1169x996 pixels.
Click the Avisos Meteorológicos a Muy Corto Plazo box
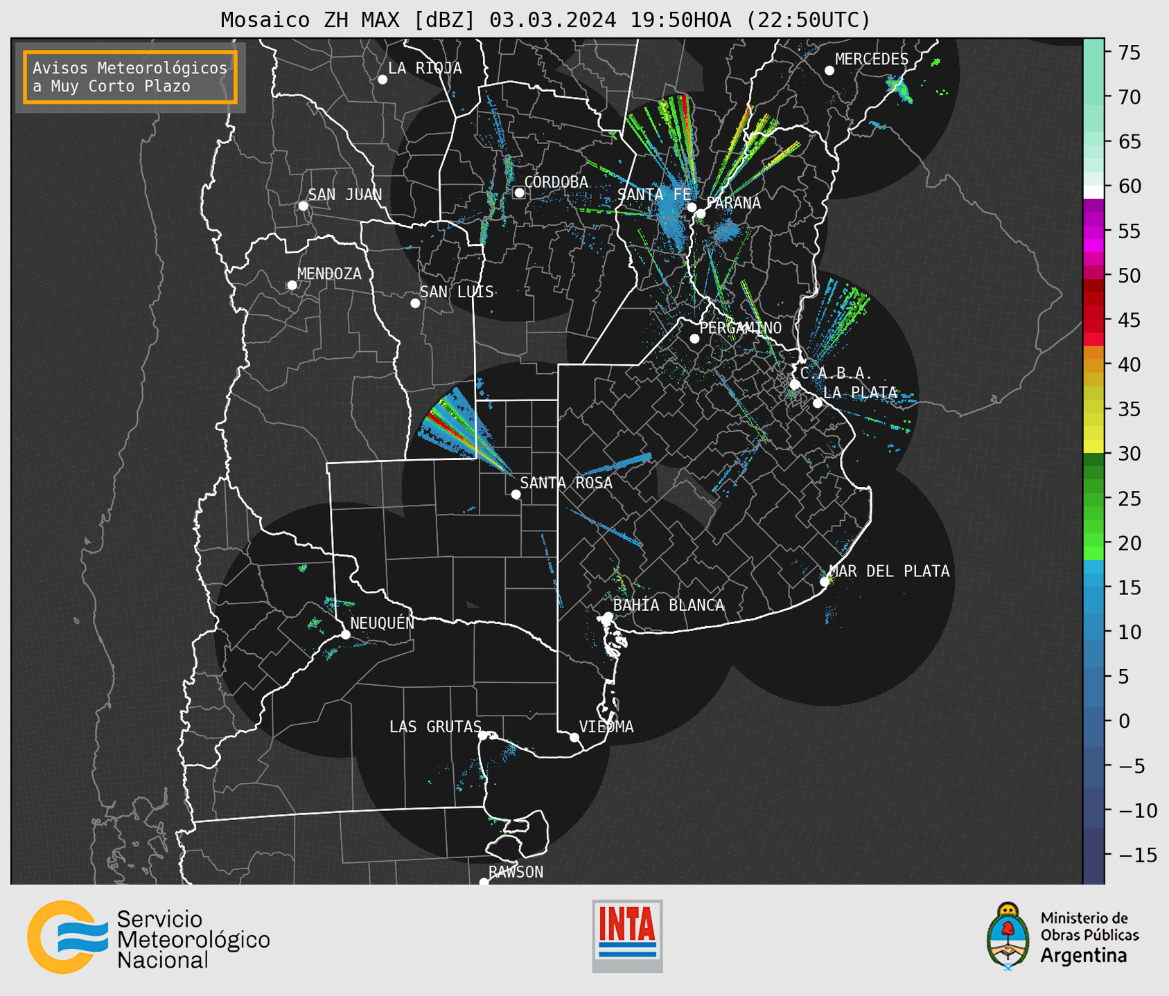coord(130,77)
